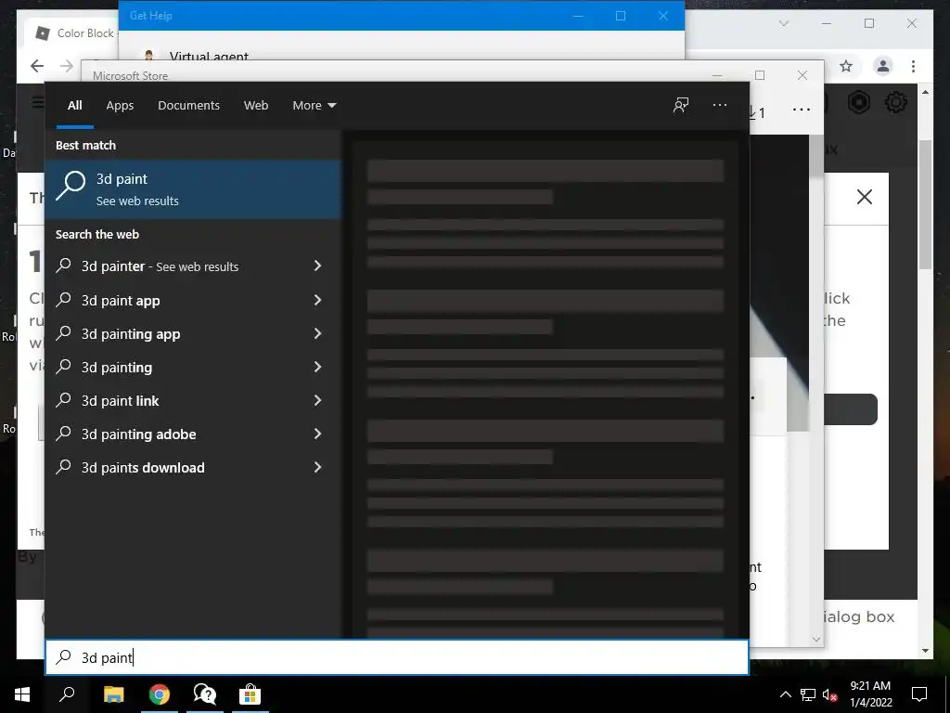Close the Roblox dialog with the X
950x713 pixels.
pos(865,197)
